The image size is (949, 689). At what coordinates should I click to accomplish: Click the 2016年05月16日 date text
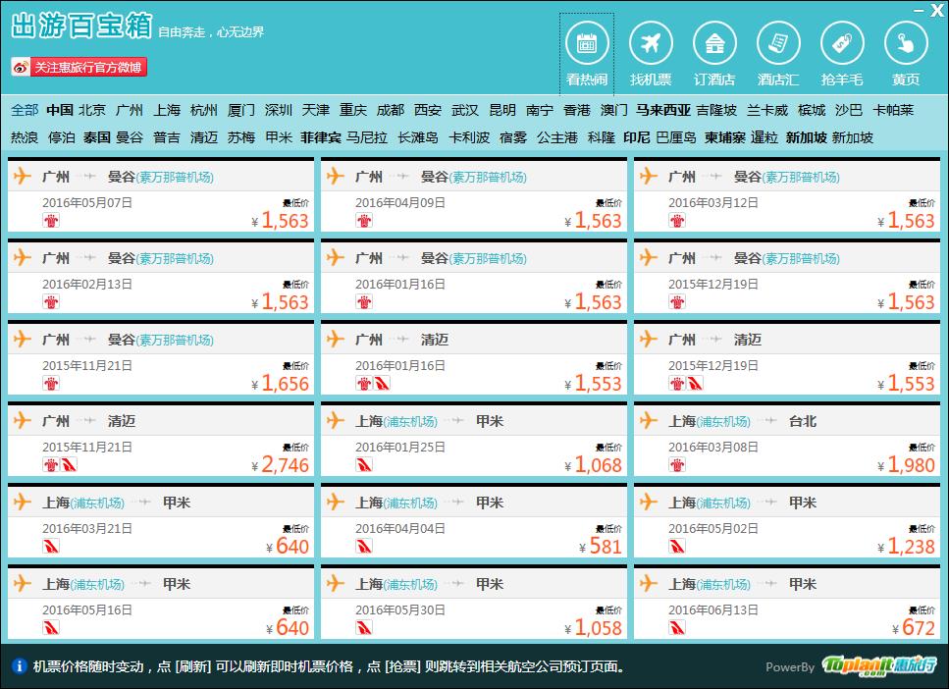coord(87,609)
